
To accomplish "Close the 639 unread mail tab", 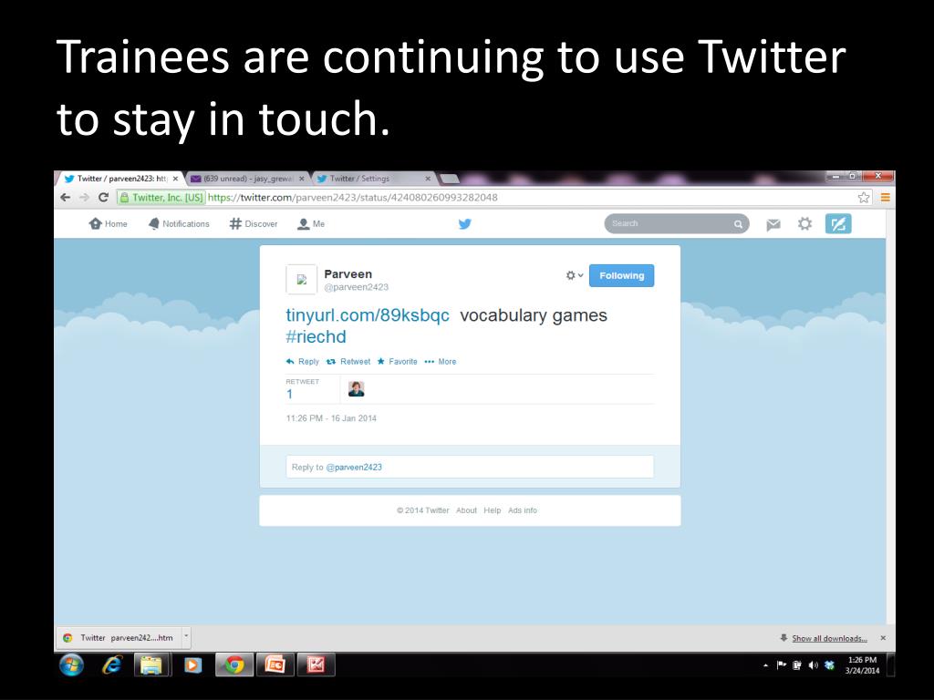I will pyautogui.click(x=301, y=179).
